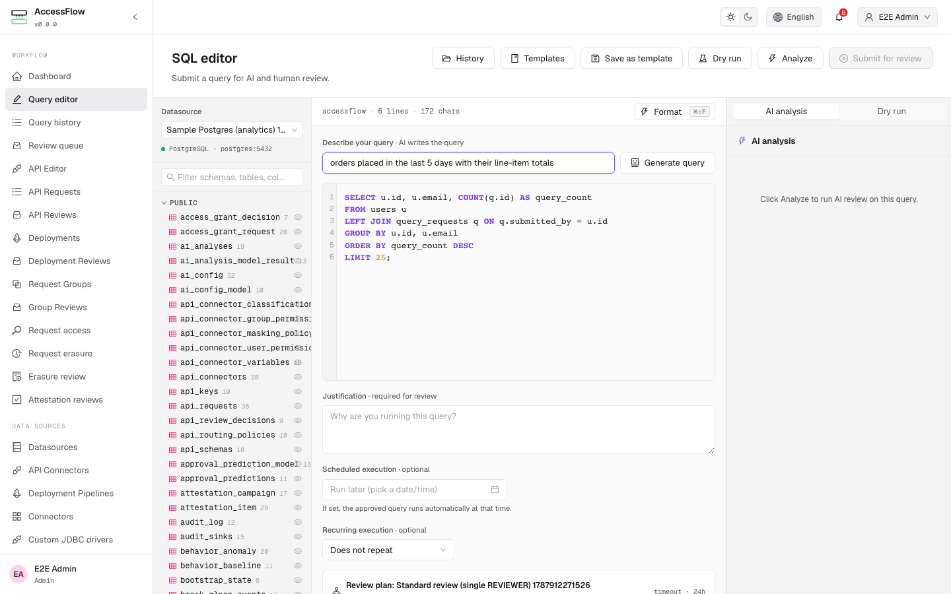The image size is (951, 594).
Task: Open Datasources page
Action: pyautogui.click(x=76, y=447)
